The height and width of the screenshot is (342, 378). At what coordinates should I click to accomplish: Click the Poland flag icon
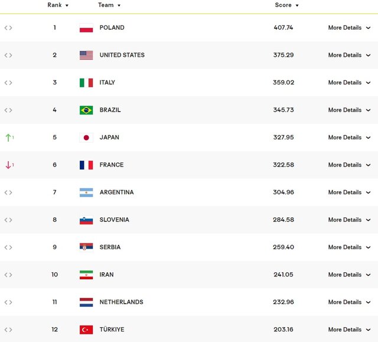click(86, 28)
